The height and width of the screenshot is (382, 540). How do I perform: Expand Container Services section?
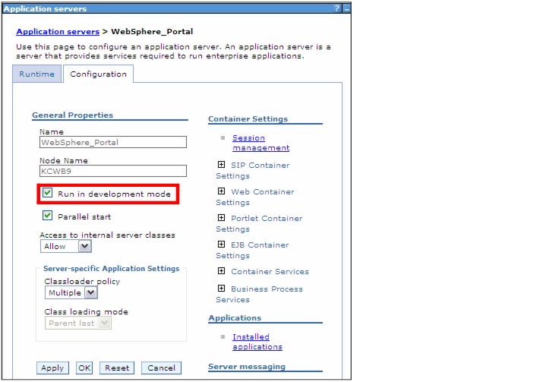[x=222, y=270]
